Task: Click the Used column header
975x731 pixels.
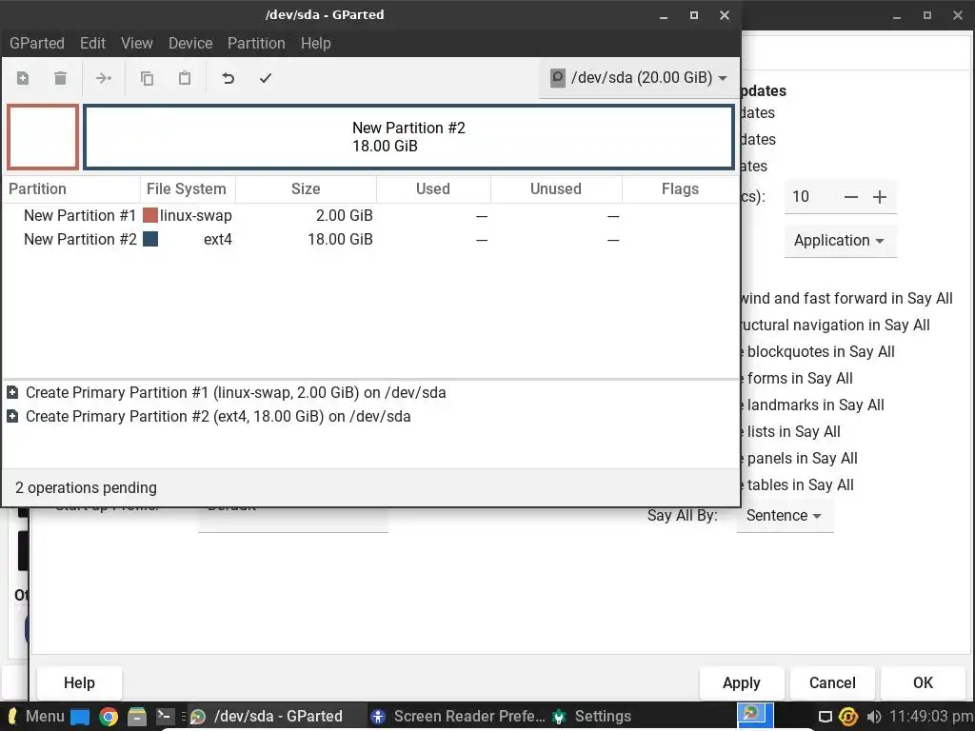Action: tap(433, 189)
